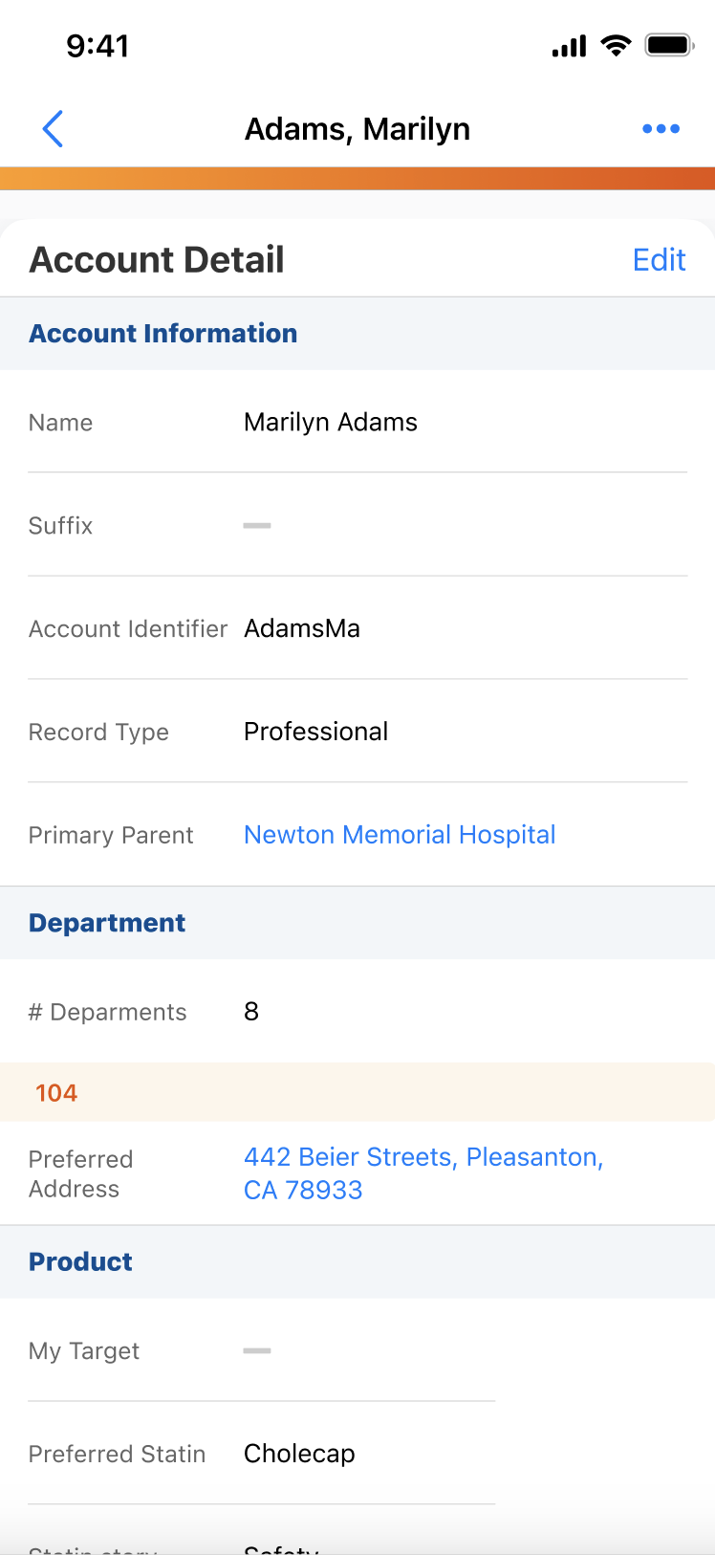Tap the Preferred Statin value Cholecap
715x1555 pixels.
pyautogui.click(x=299, y=1454)
